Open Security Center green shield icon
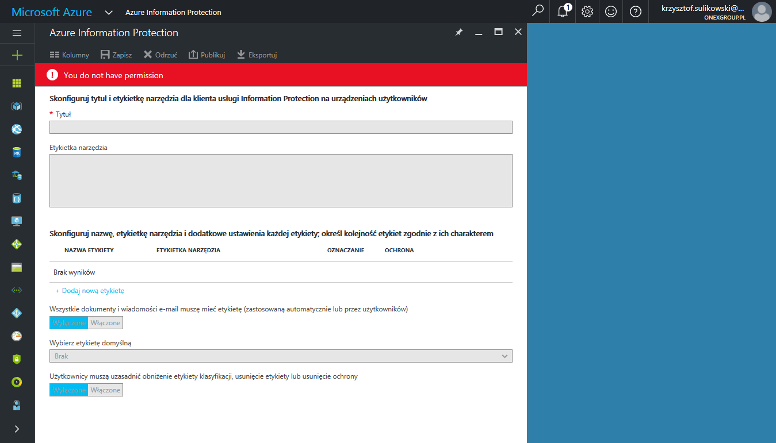Viewport: 776px width, 443px height. click(x=17, y=359)
